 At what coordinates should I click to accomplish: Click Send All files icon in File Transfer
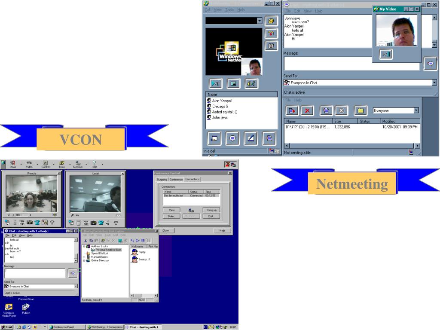(326, 110)
